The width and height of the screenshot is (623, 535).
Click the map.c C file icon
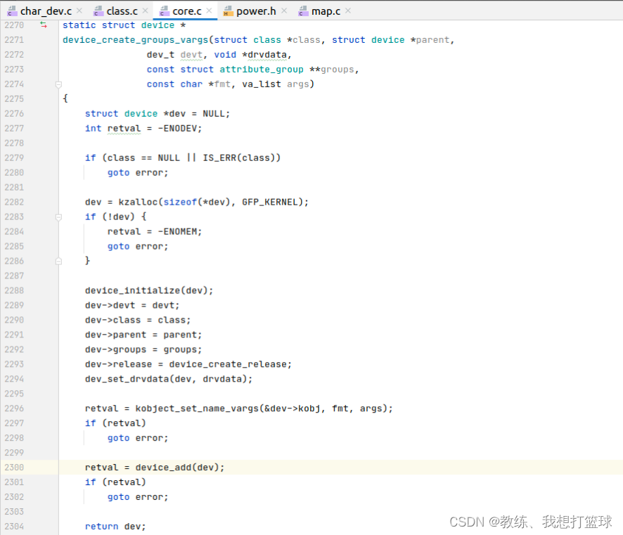point(303,11)
